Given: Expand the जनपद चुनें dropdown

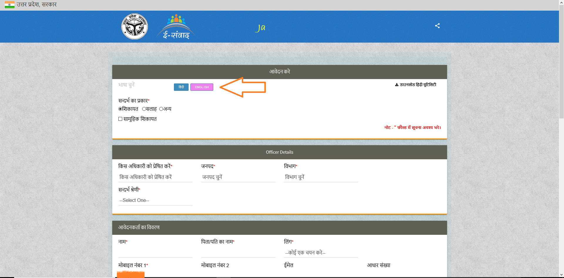Looking at the screenshot, I should point(238,177).
